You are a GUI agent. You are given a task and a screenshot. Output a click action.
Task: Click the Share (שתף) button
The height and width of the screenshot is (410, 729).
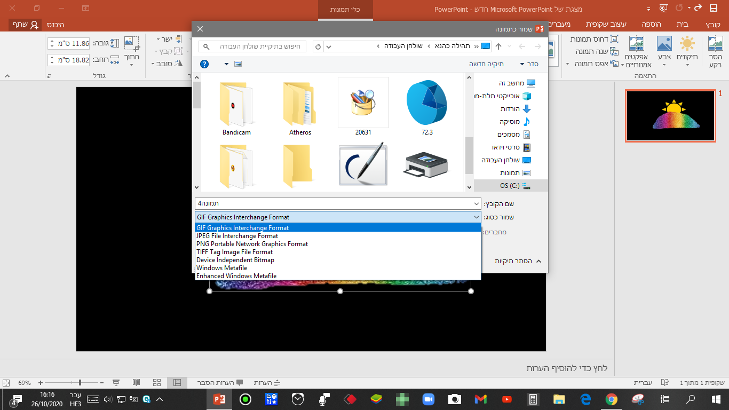26,25
